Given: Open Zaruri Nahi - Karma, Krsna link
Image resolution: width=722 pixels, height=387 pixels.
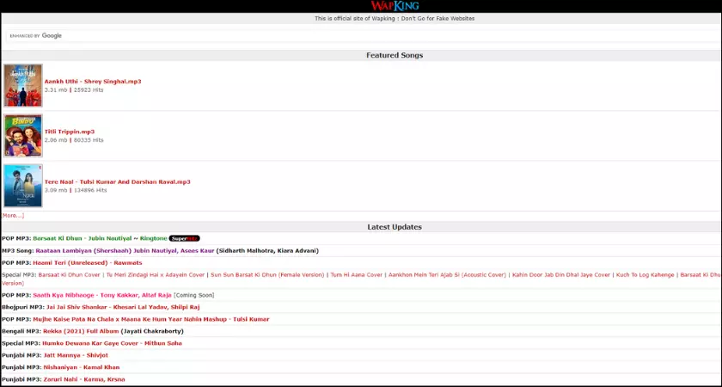Looking at the screenshot, I should coord(84,379).
